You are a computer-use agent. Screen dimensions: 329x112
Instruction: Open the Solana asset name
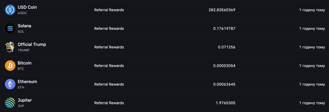(x=24, y=26)
